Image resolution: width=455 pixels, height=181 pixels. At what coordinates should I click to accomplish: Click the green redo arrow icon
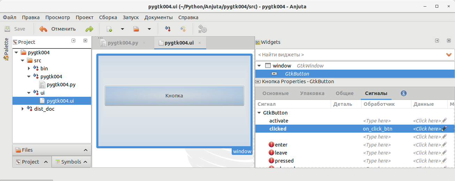pyautogui.click(x=89, y=29)
